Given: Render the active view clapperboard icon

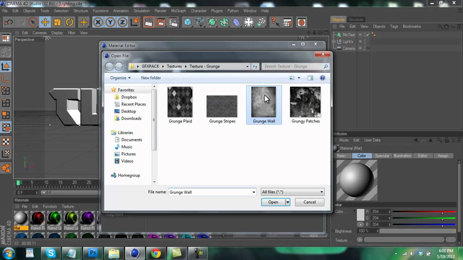Looking at the screenshot, I should pos(149,22).
